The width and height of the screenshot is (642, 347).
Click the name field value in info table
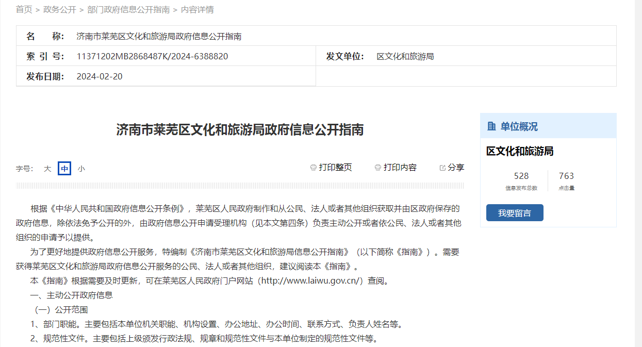159,37
